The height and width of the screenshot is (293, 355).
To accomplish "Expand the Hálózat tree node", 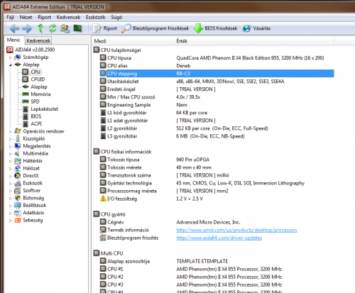I will [x=10, y=169].
